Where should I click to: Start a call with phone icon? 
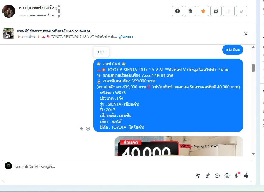coord(198,176)
